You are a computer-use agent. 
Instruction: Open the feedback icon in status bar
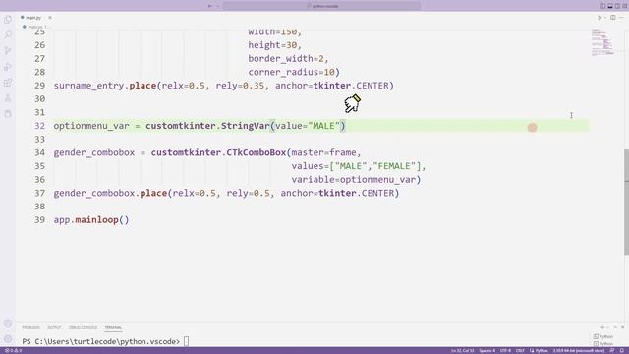pyautogui.click(x=612, y=351)
